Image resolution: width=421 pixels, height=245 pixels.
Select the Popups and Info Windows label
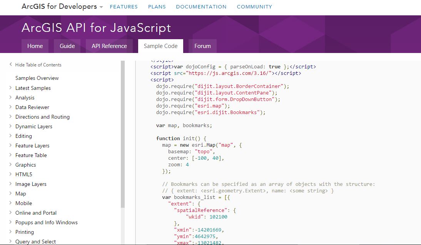tap(46, 222)
